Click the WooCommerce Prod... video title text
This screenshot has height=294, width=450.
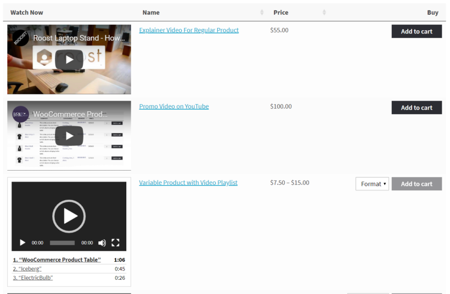(x=70, y=114)
